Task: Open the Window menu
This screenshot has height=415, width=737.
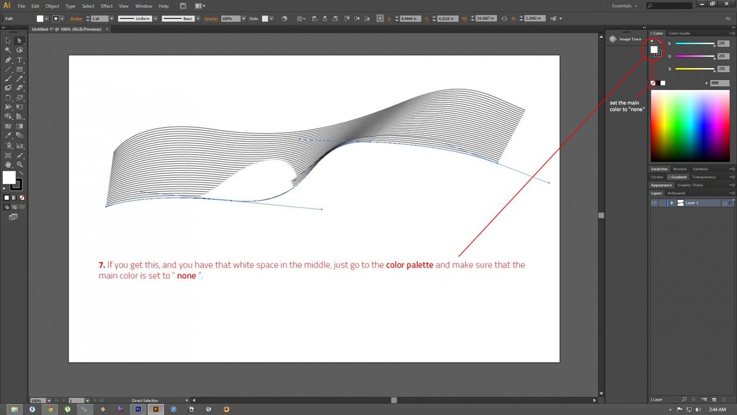Action: (x=144, y=6)
